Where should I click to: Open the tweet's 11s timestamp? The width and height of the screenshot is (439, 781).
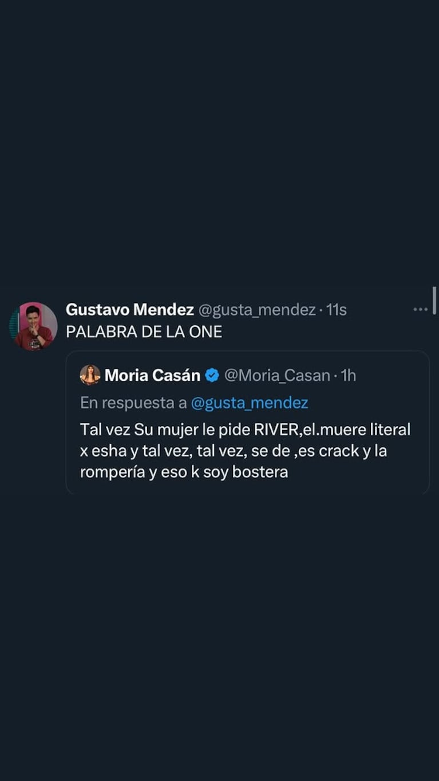pos(337,310)
